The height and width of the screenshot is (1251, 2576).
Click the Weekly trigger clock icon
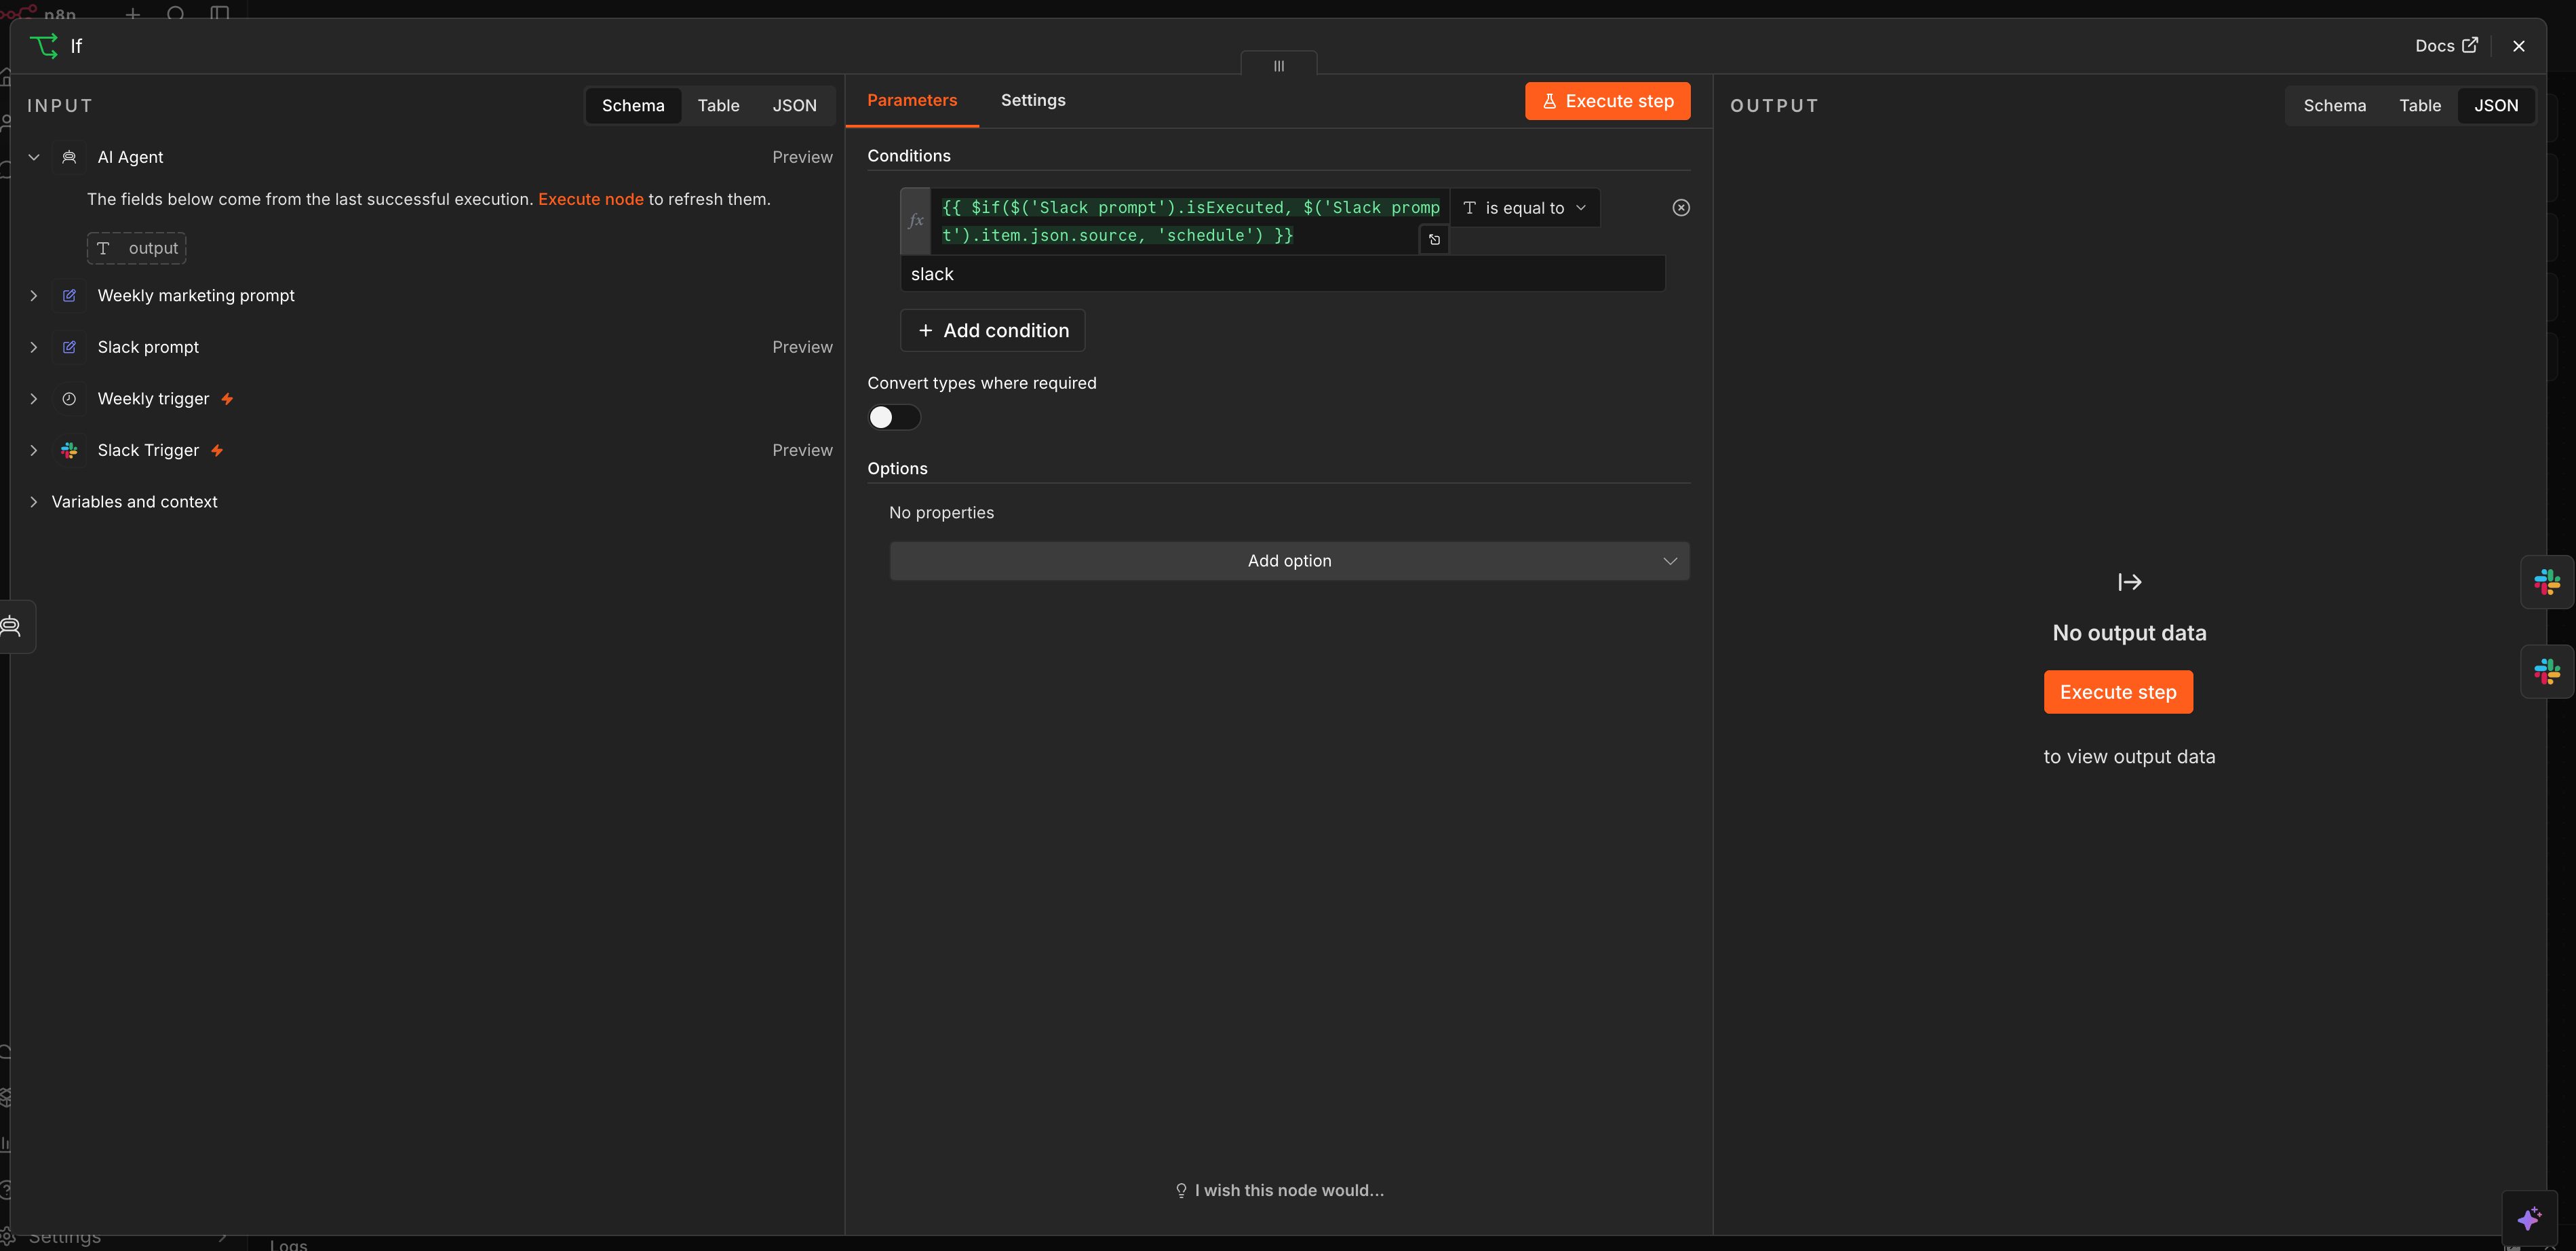tap(69, 399)
